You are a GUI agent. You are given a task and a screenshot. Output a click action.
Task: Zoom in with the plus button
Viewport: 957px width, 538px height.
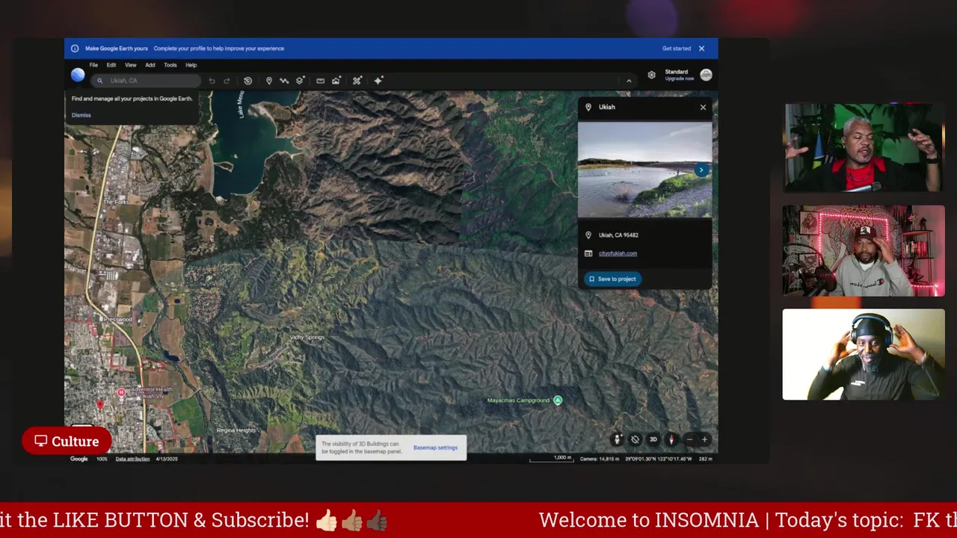tap(704, 439)
